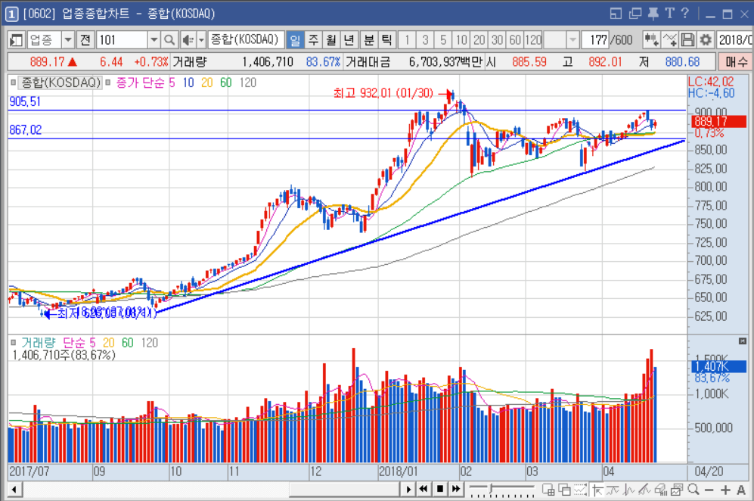Switch to 주 (weekly) period toggle

[x=312, y=39]
